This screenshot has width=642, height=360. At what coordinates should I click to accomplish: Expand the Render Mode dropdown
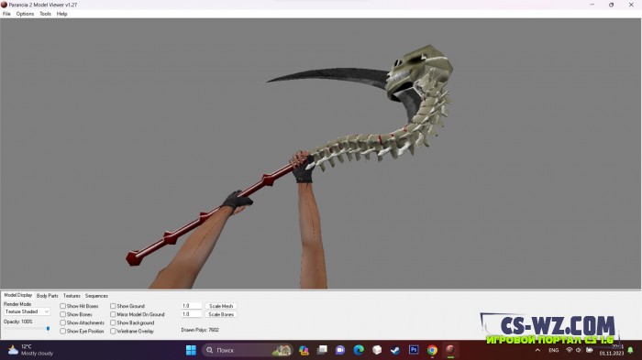point(27,311)
